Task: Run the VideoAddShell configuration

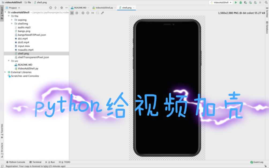Action: pos(236,2)
